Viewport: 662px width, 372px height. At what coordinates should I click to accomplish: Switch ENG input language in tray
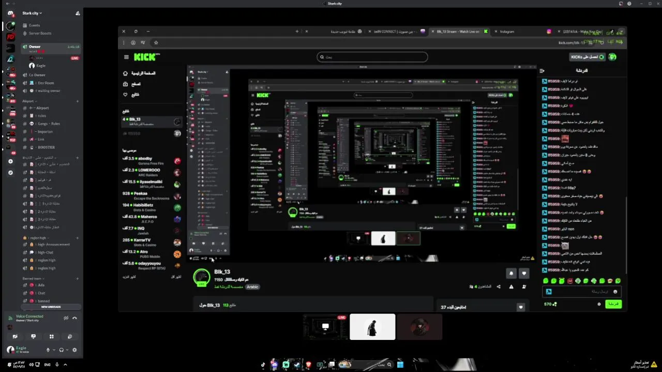click(47, 364)
